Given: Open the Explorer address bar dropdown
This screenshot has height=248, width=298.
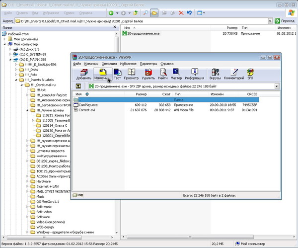Looking at the screenshot, I should 270,21.
